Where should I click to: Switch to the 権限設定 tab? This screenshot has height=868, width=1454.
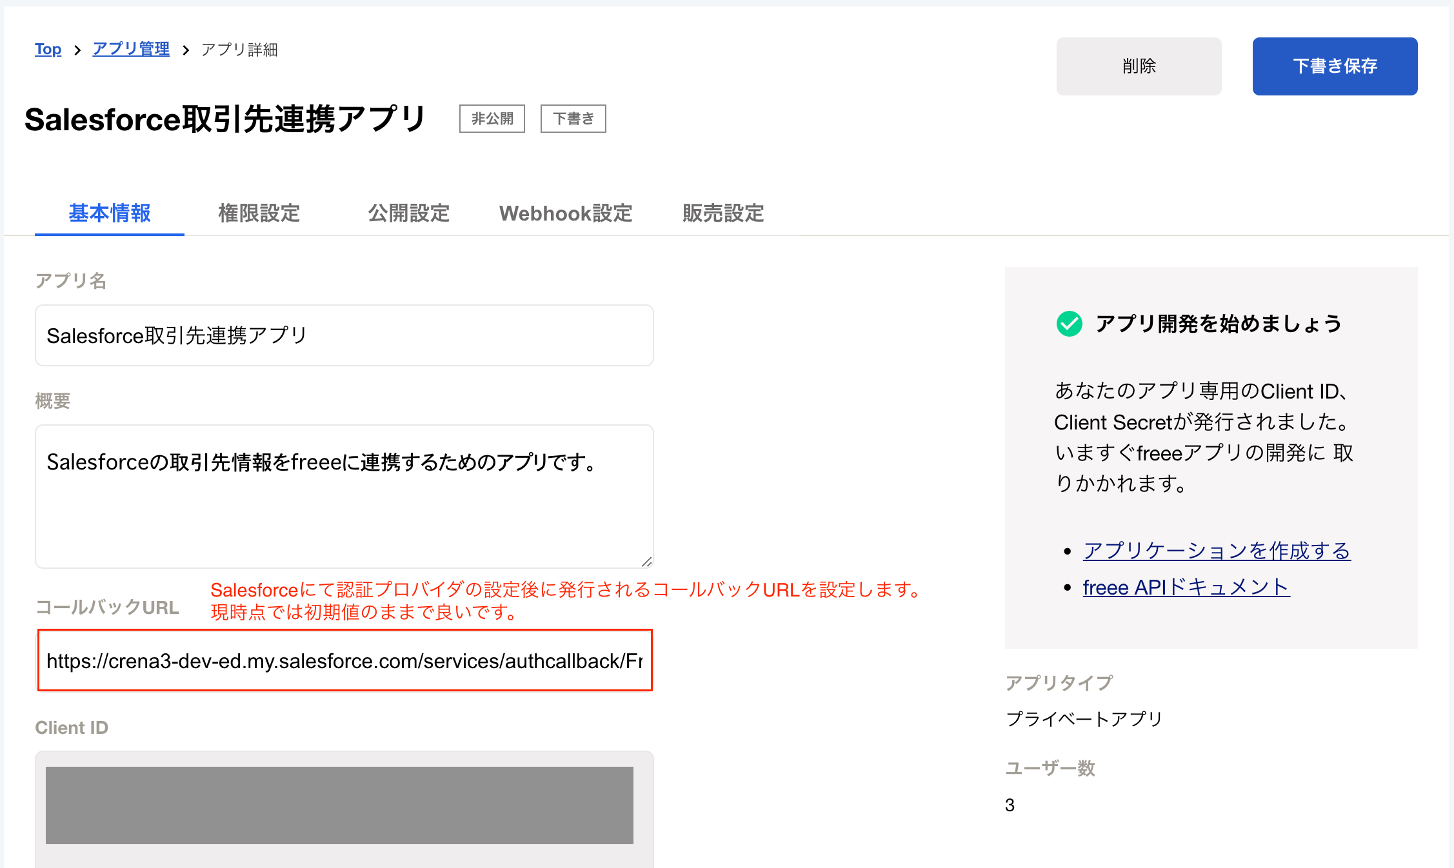(259, 213)
